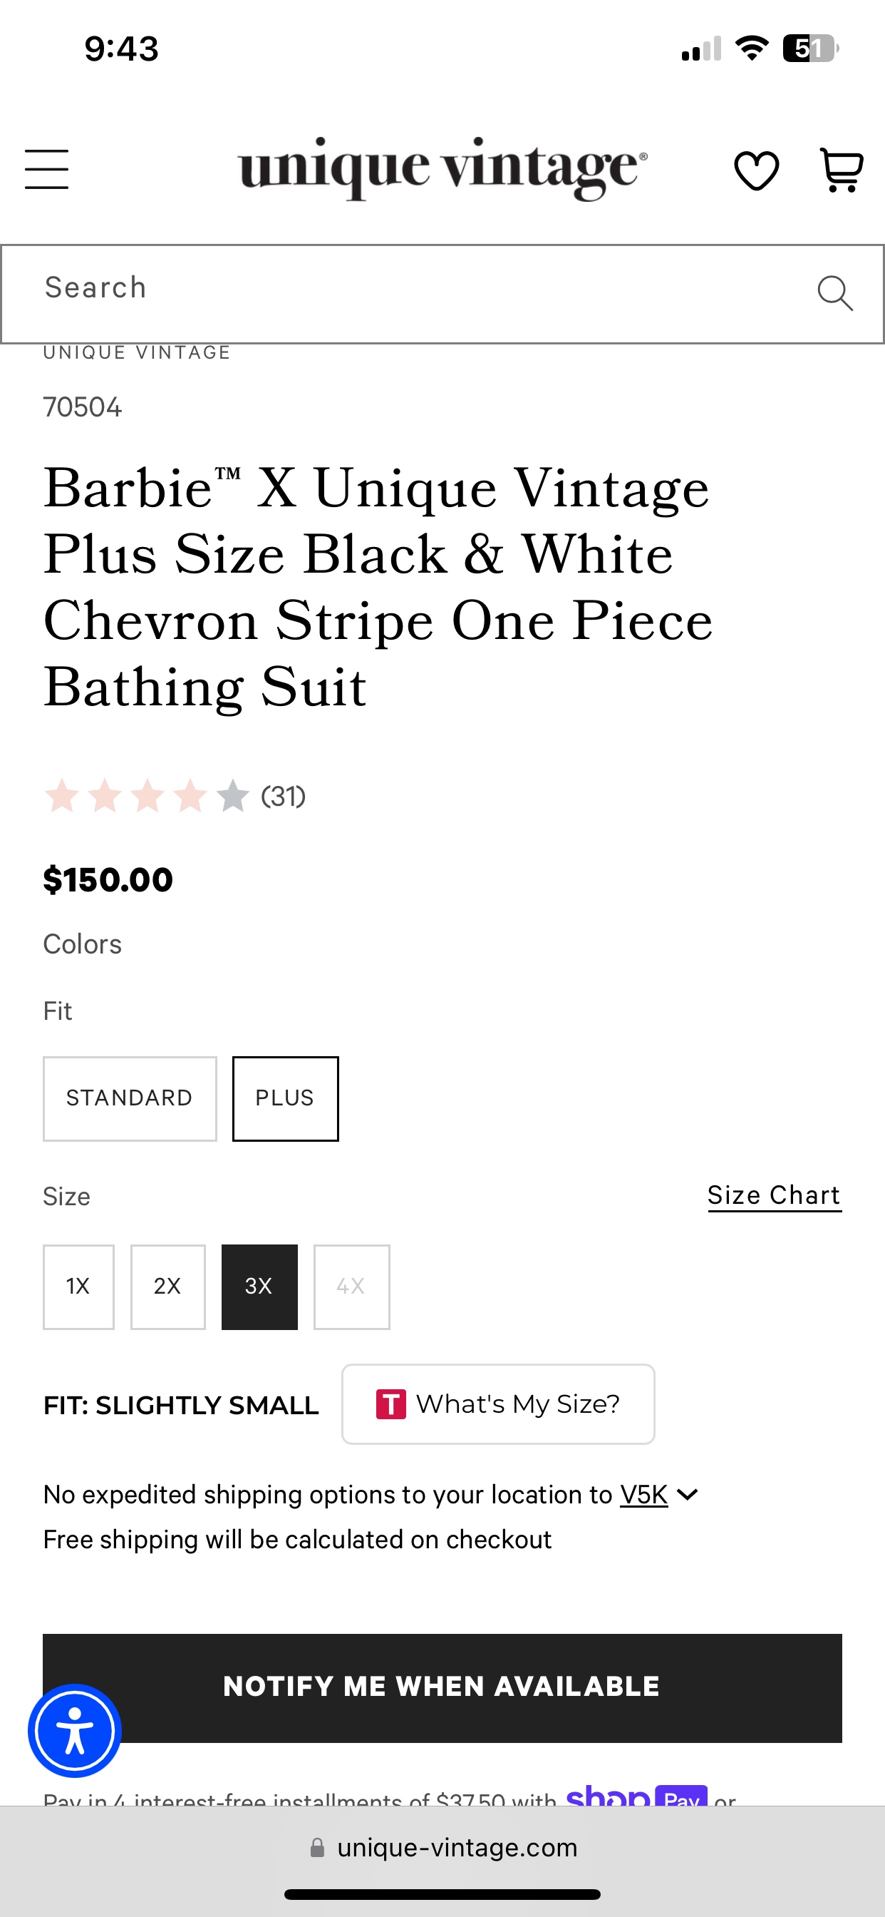Tap the search magnifier icon
The width and height of the screenshot is (885, 1917).
click(834, 293)
